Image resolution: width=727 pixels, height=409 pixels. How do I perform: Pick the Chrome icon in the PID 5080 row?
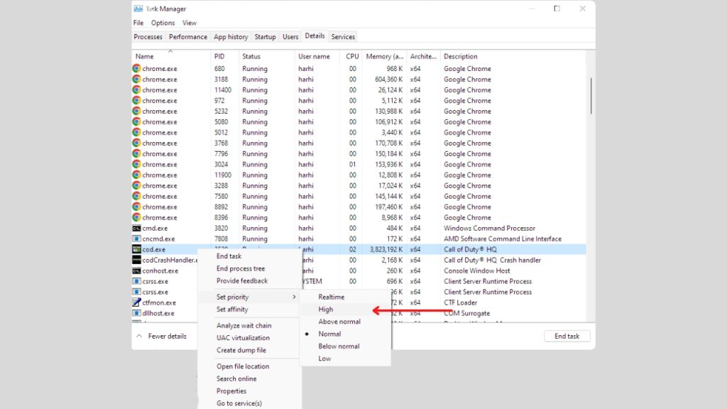136,122
